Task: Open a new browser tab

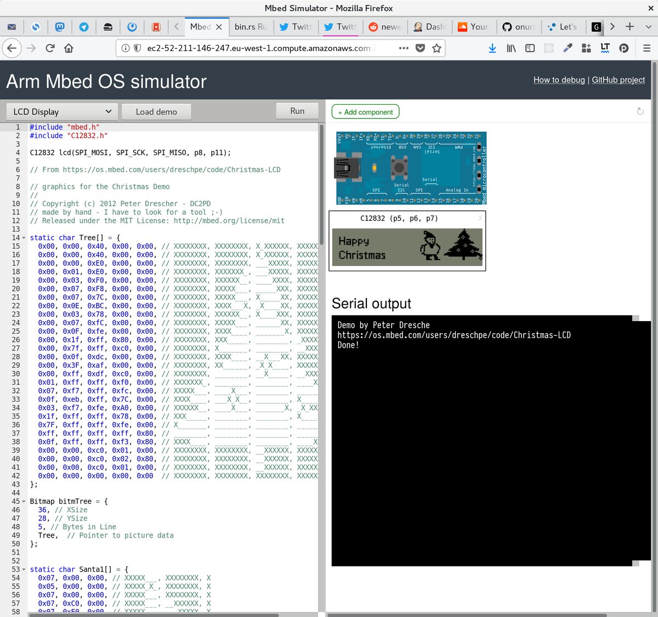Action: pos(630,27)
